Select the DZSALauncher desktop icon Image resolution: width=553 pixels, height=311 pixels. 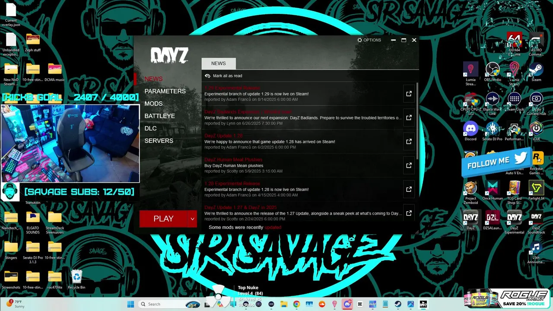493,220
